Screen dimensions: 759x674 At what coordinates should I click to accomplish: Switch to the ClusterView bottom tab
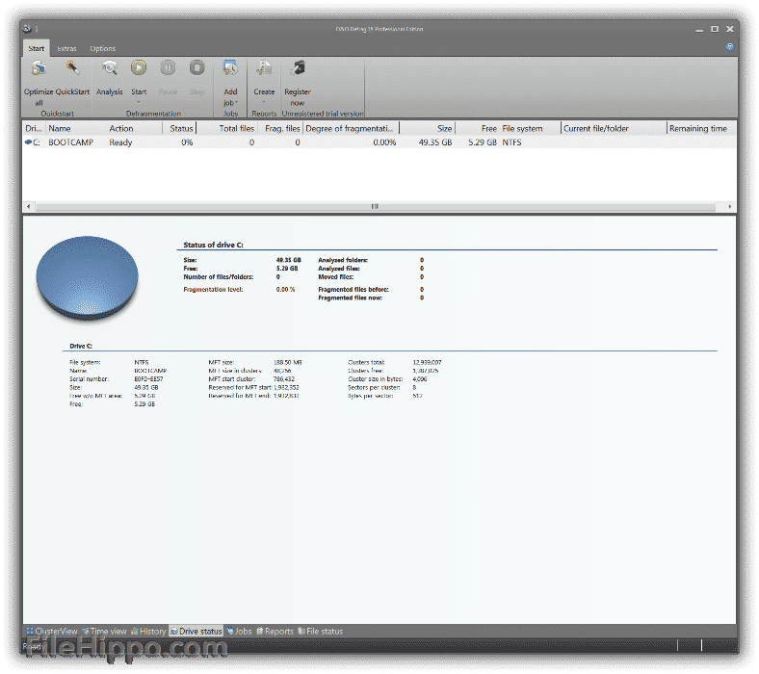pyautogui.click(x=51, y=632)
